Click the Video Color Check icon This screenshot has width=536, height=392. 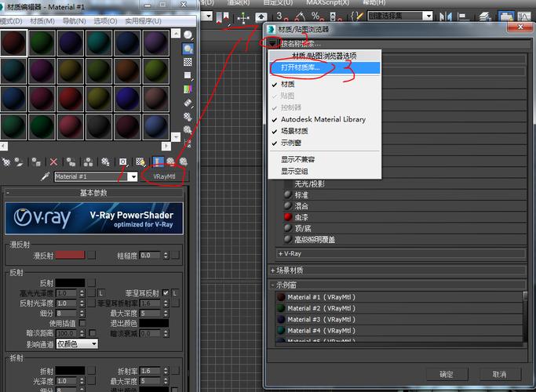(x=188, y=89)
